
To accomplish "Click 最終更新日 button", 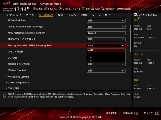I will pyautogui.click(x=112, y=113).
